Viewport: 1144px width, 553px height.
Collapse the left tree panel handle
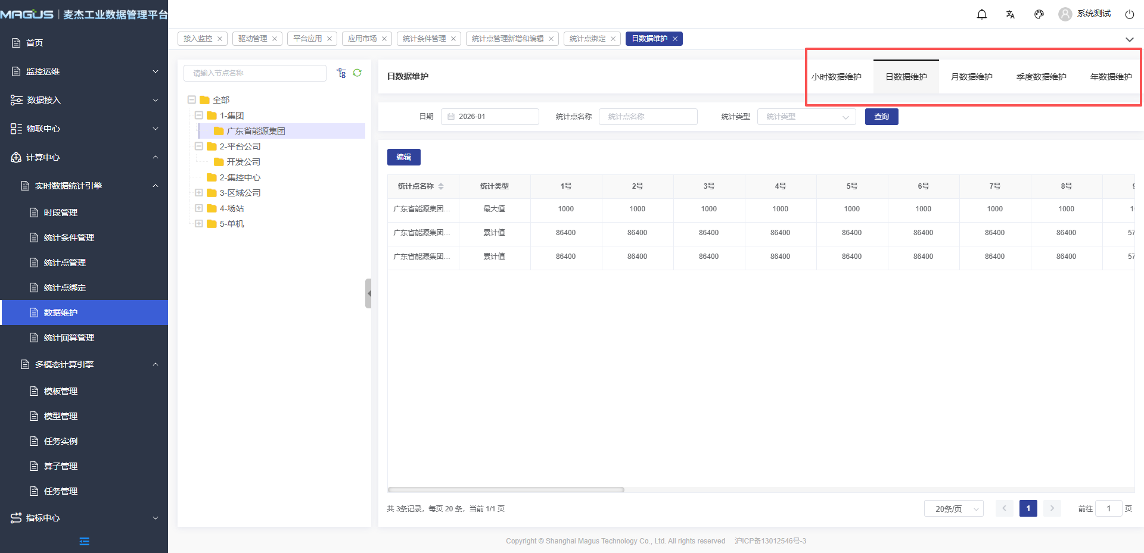click(x=368, y=293)
